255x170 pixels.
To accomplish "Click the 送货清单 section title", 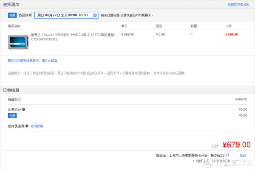I will 11,5.
